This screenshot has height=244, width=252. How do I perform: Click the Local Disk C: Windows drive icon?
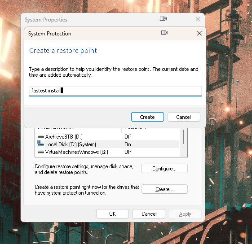click(x=40, y=144)
